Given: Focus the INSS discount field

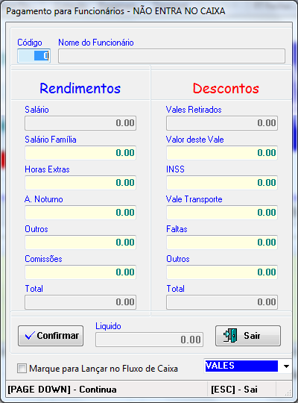Looking at the screenshot, I should click(222, 183).
